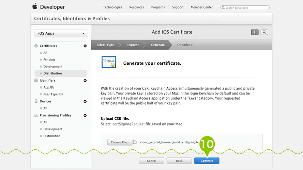Click the Search Developer field
Viewport: 303px width, 170px height.
[245, 8]
